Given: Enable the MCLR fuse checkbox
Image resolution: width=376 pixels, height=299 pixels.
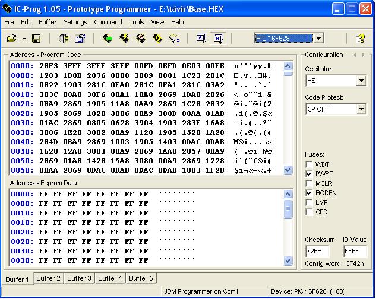Looking at the screenshot, I should 309,183.
